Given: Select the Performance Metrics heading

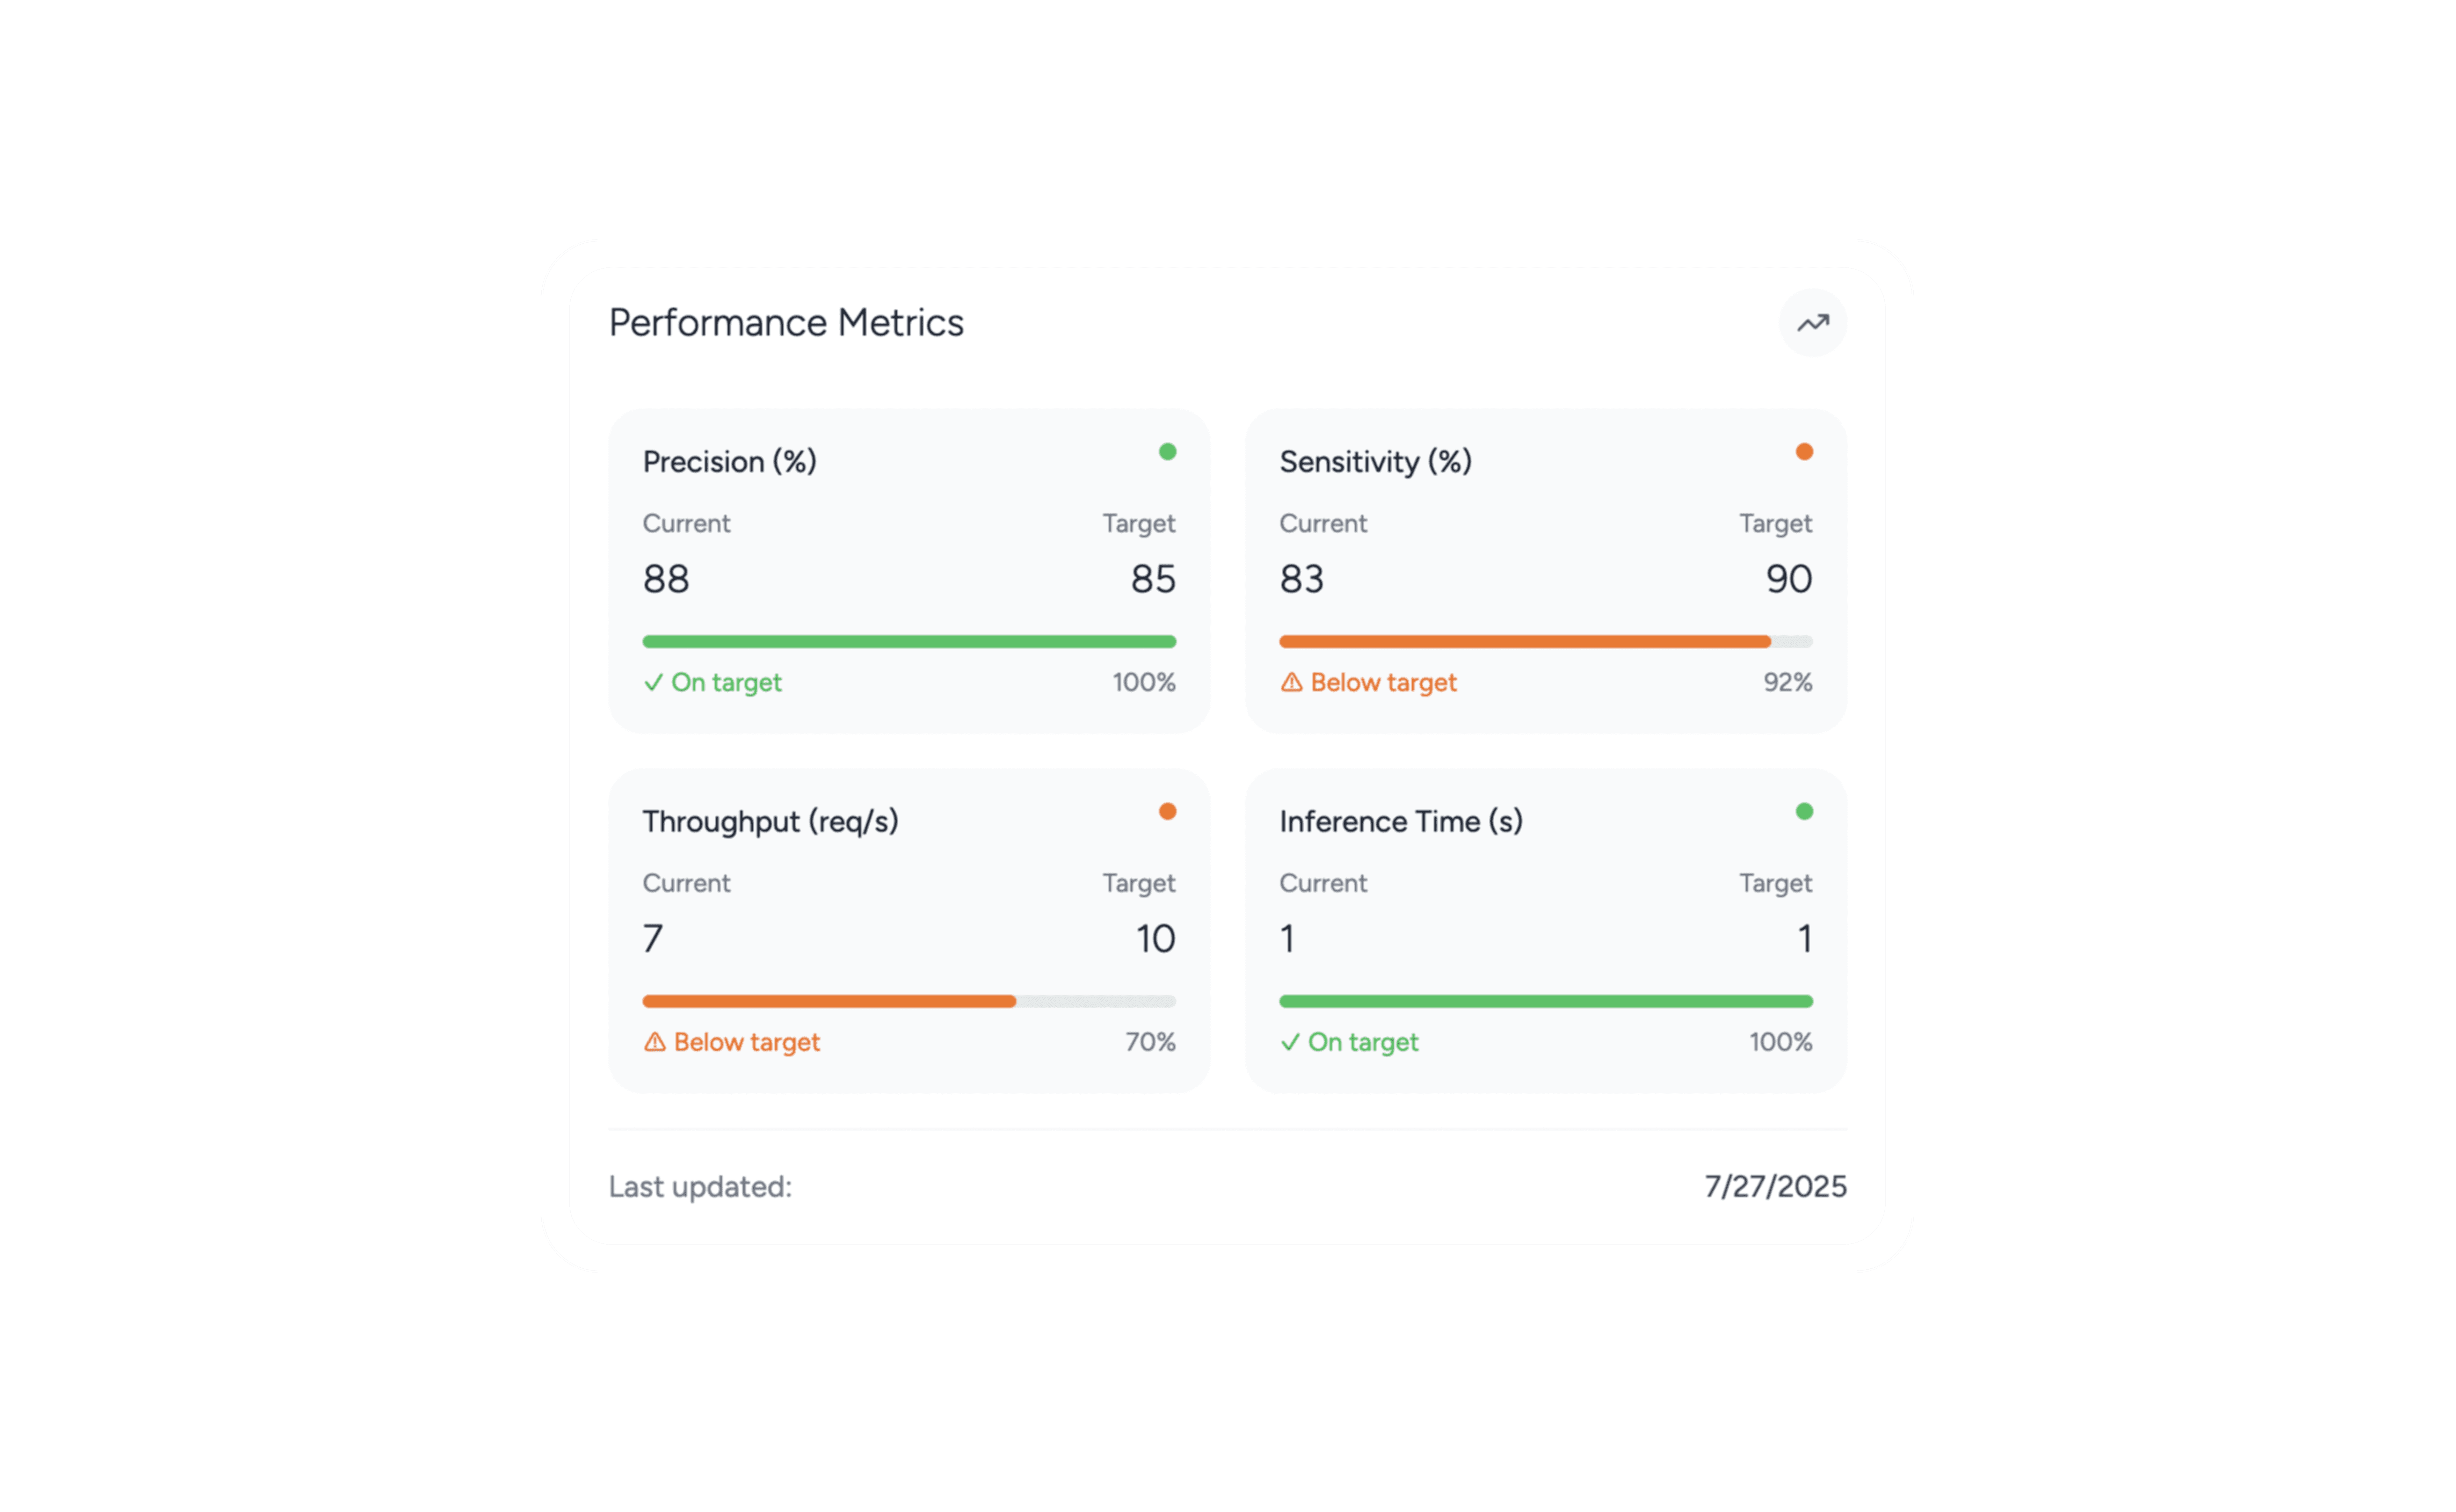Looking at the screenshot, I should 787,322.
